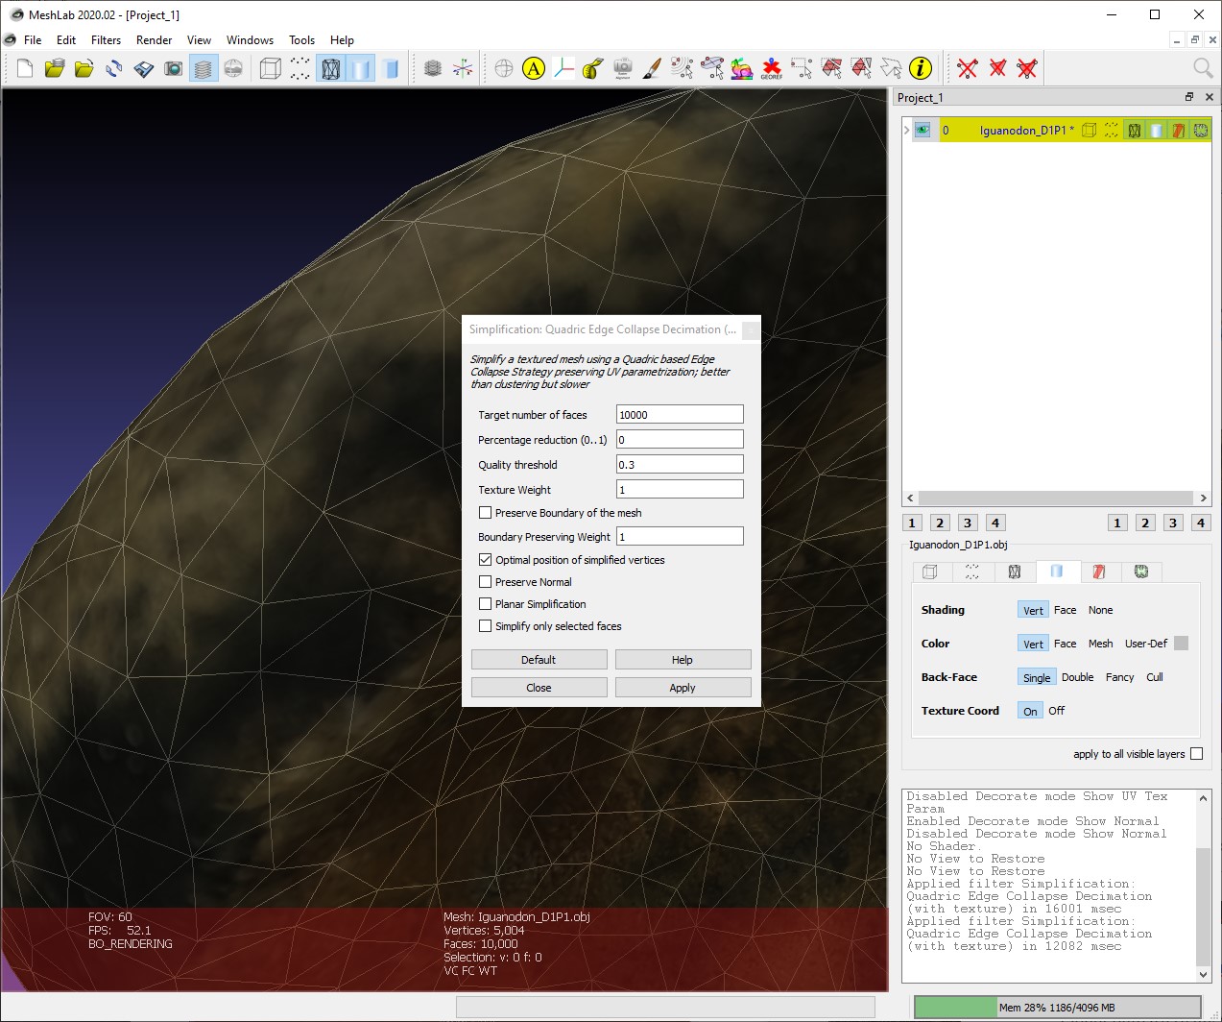Image resolution: width=1222 pixels, height=1022 pixels.
Task: Select the wireframe rendering mode icon
Action: coord(329,68)
